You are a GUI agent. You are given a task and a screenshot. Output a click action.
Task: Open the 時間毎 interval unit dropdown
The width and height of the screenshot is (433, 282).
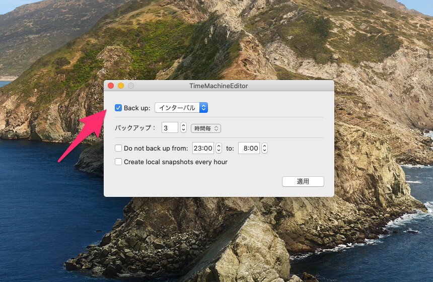(x=205, y=128)
